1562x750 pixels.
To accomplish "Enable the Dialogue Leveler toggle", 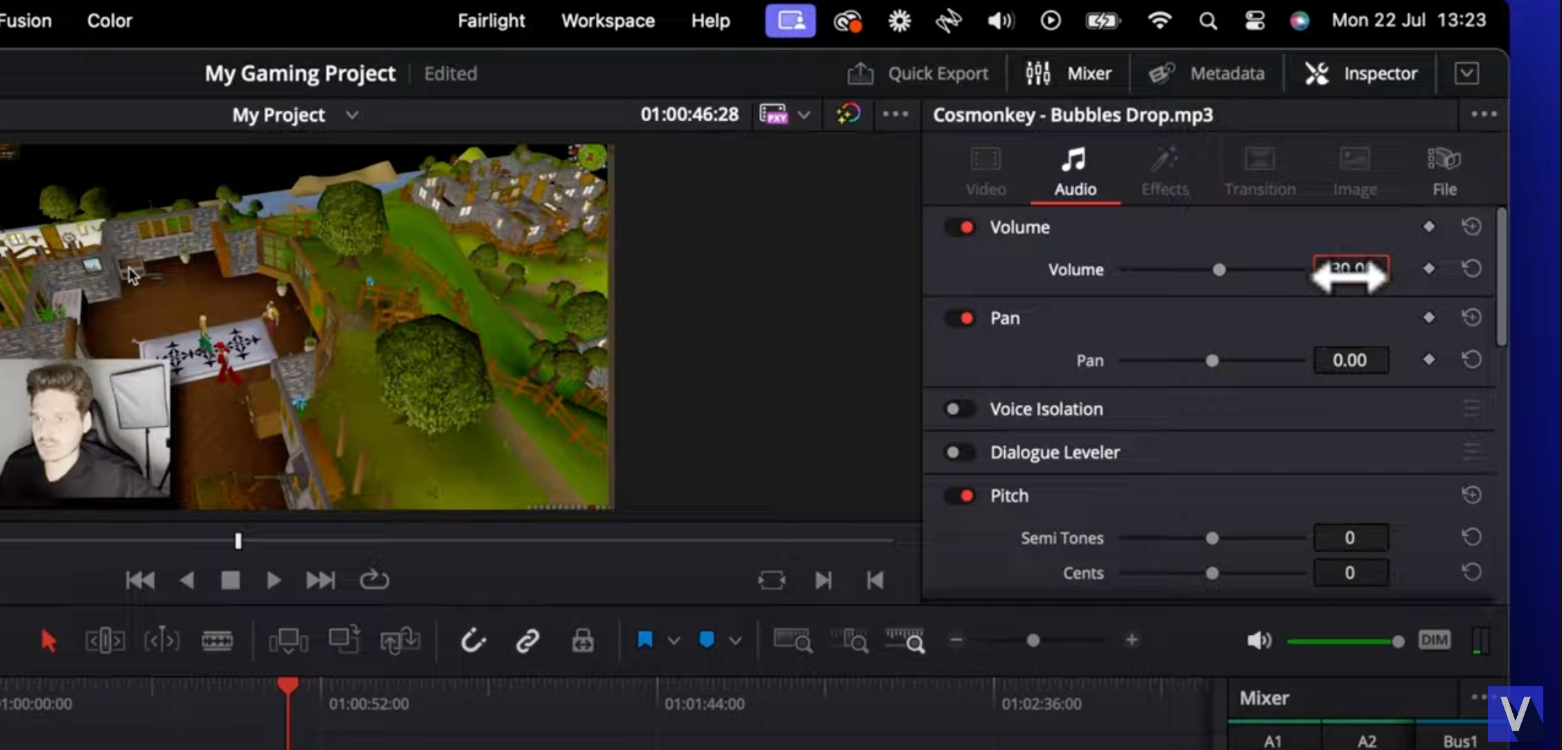I will click(959, 453).
